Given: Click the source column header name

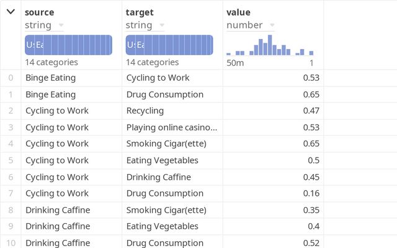Looking at the screenshot, I should (x=39, y=12).
